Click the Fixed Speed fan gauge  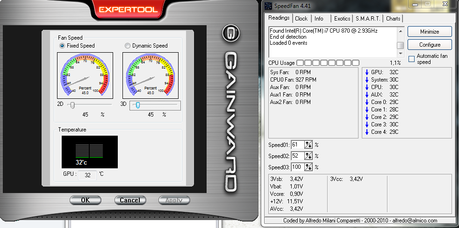[x=85, y=76]
